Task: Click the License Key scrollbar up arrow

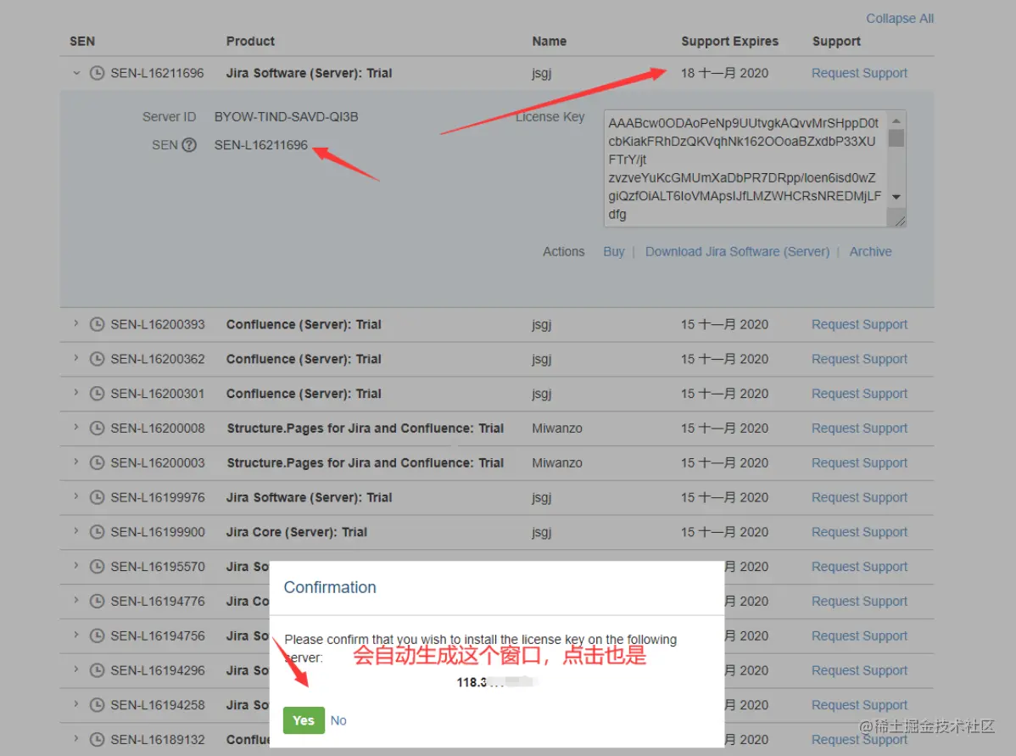Action: (896, 120)
